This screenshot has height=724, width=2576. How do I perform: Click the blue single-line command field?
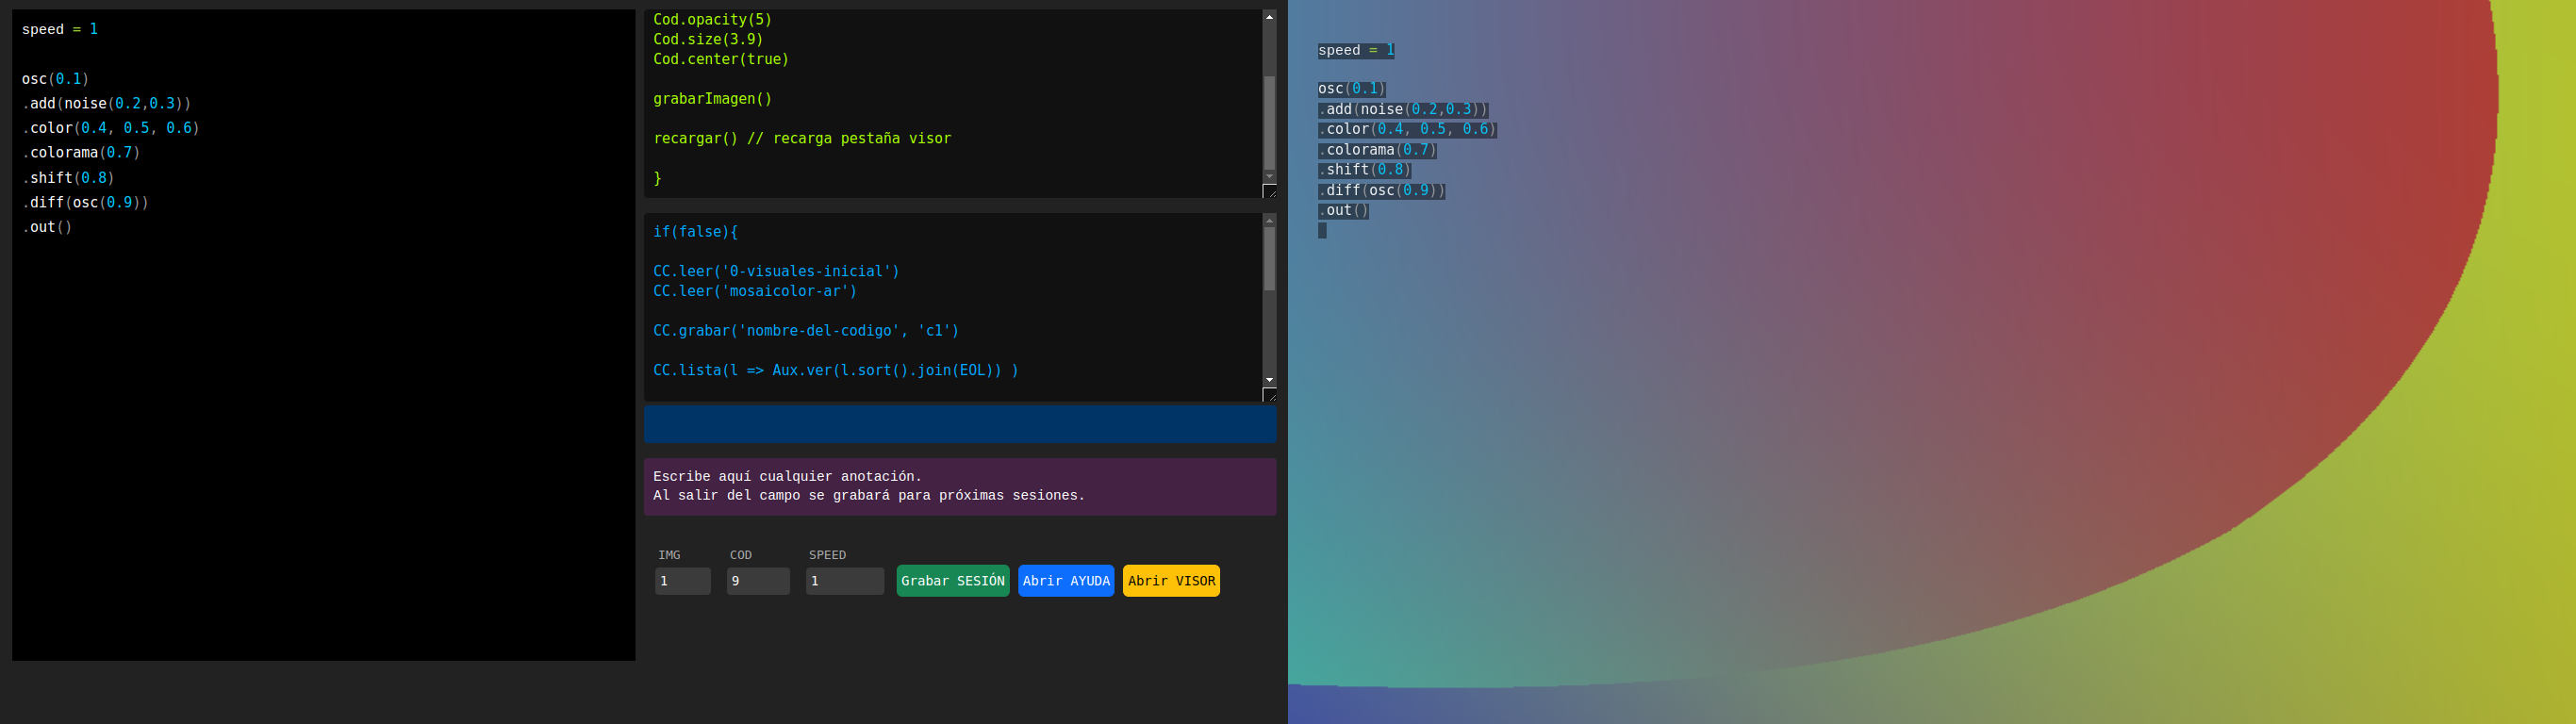coord(960,425)
